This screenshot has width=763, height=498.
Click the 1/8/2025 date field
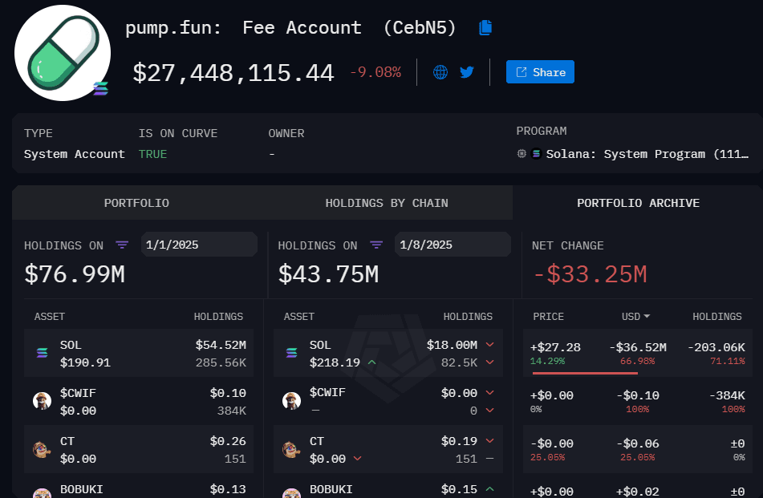453,245
